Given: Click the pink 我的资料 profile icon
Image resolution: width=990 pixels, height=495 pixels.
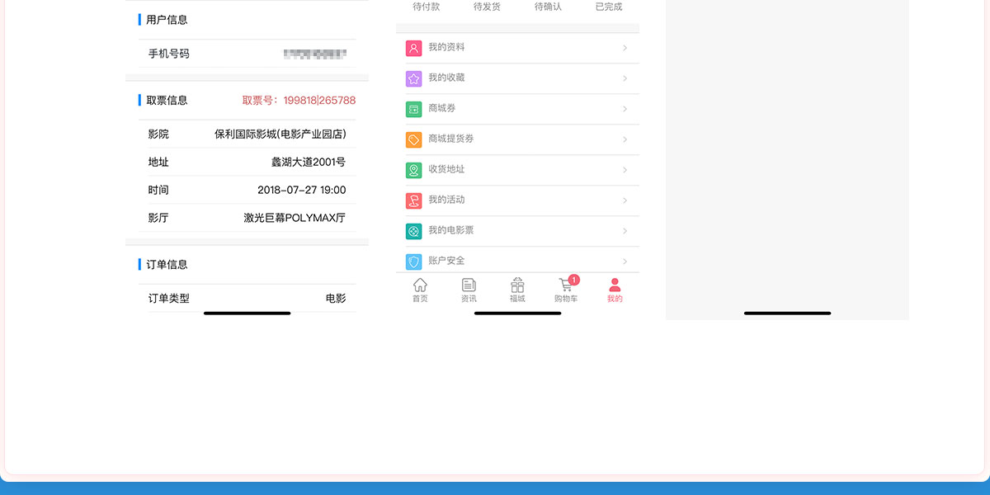Looking at the screenshot, I should click(413, 48).
